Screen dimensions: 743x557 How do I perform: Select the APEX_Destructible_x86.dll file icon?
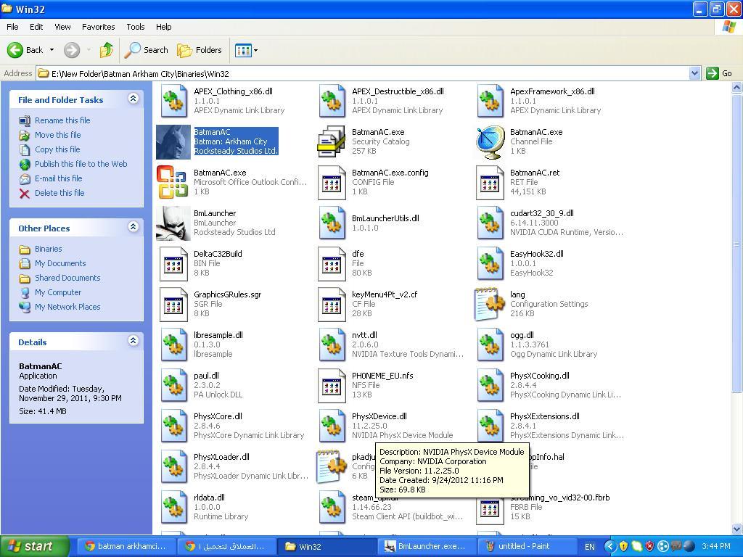coord(331,101)
